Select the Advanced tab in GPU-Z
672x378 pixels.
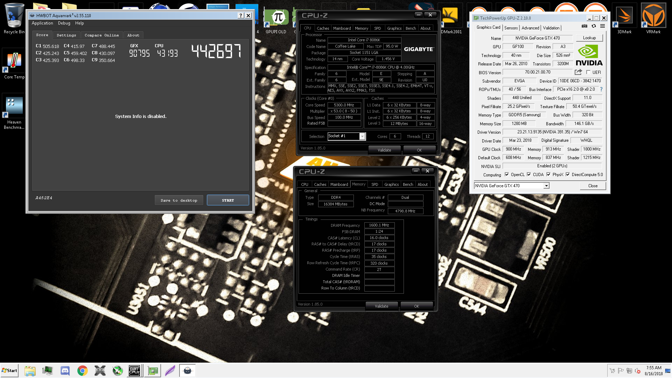point(530,28)
